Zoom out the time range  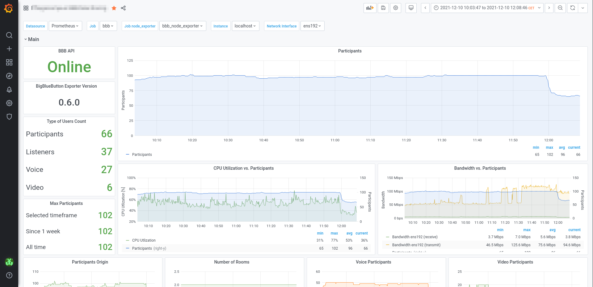click(x=560, y=8)
